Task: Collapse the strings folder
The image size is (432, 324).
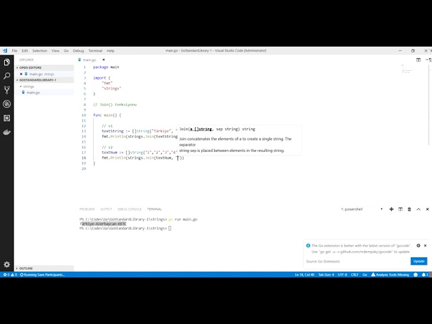Action: [27, 86]
